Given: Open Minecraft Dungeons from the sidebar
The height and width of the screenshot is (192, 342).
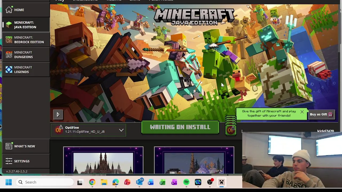Looking at the screenshot, I should (x=26, y=55).
